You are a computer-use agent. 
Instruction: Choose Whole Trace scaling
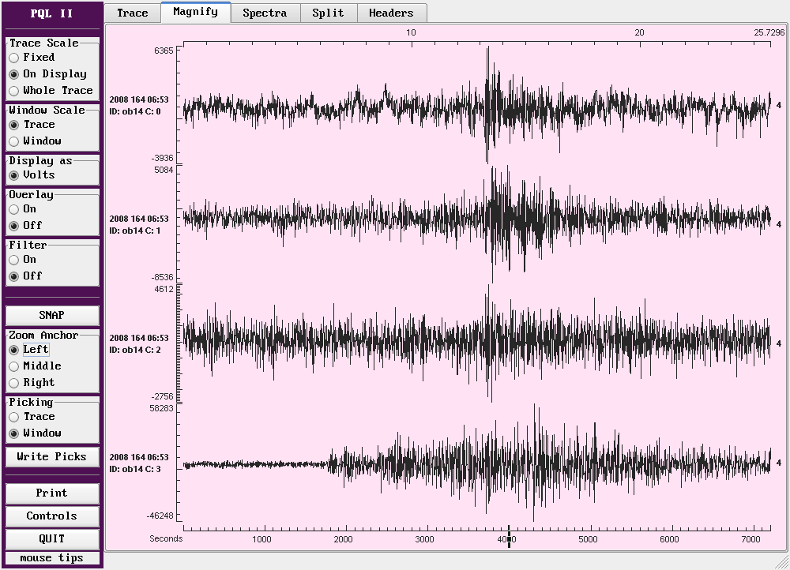(x=14, y=91)
